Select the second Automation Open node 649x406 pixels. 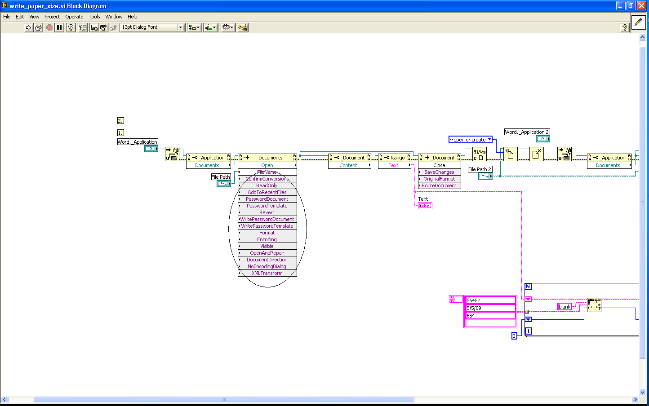(x=565, y=154)
